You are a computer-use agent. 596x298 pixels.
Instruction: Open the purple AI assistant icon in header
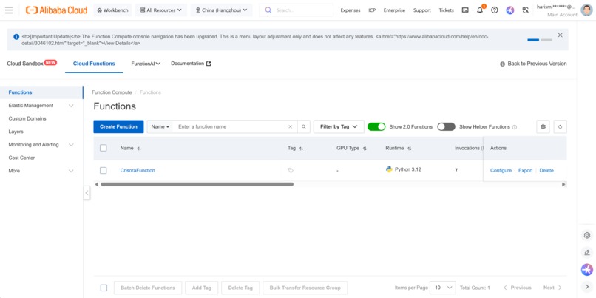[x=510, y=10]
